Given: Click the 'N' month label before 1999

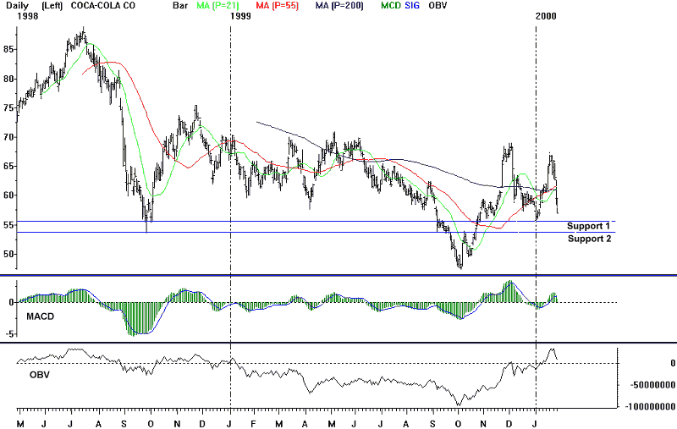Looking at the screenshot, I should pos(177,424).
